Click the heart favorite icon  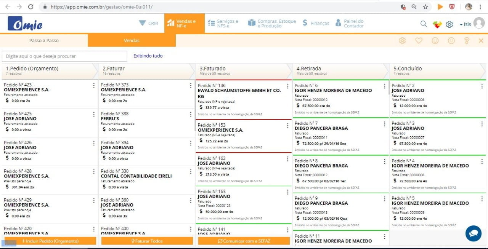(x=419, y=40)
